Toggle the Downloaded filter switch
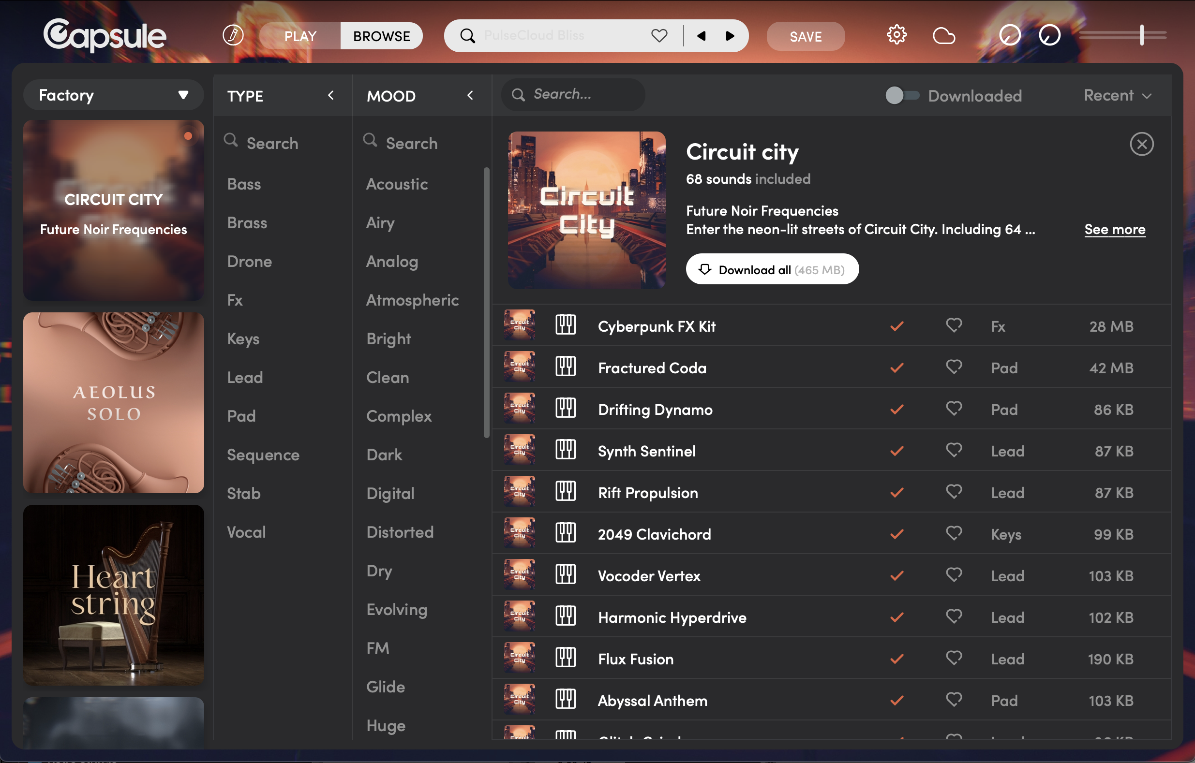The height and width of the screenshot is (763, 1195). [902, 95]
